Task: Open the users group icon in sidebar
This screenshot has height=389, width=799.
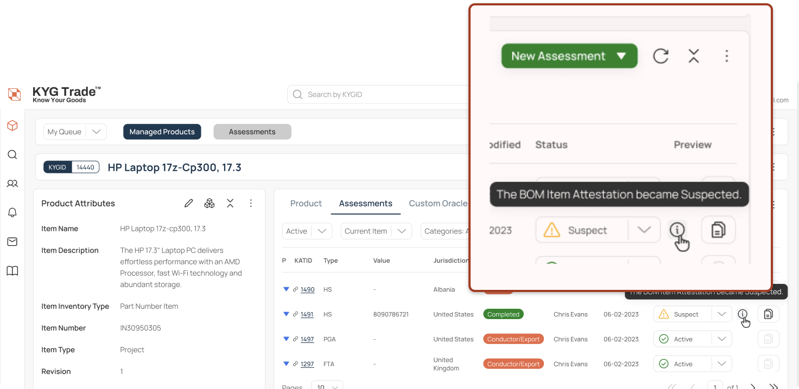Action: coord(12,184)
